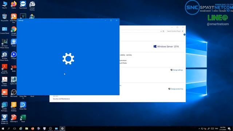Viewport: 233px width, 131px height.
Task: Open ACDSee Photo Studio shortcut
Action: click(4, 56)
